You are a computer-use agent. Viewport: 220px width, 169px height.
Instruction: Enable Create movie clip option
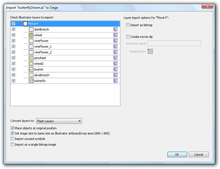tap(128, 36)
